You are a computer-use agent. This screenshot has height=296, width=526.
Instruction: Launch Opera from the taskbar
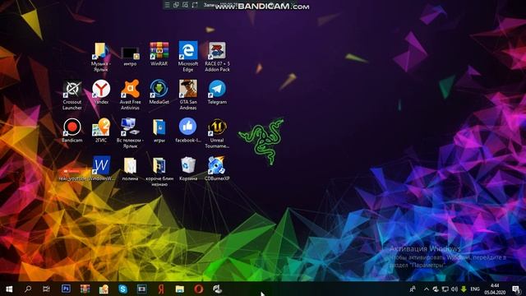pyautogui.click(x=199, y=289)
